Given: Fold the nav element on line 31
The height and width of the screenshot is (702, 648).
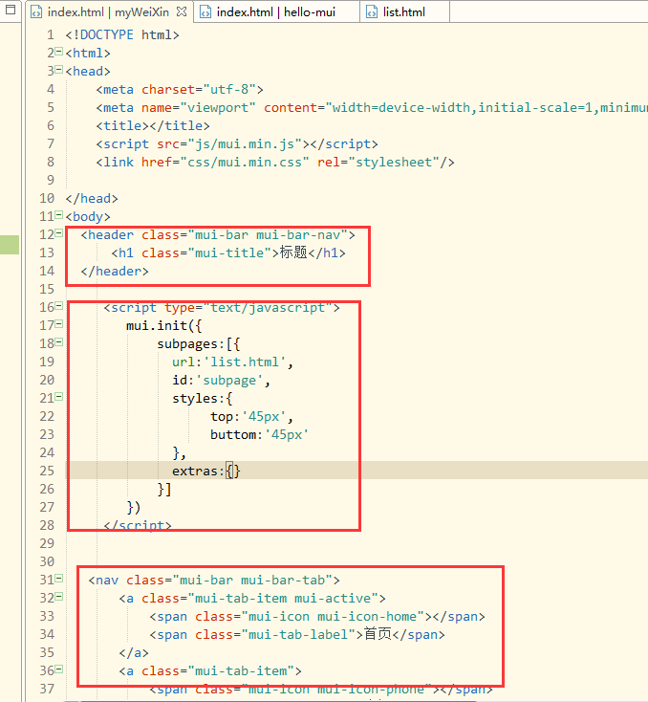Looking at the screenshot, I should tap(59, 581).
